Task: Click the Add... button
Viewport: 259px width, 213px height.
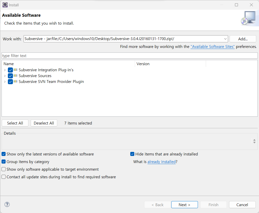Action: [x=243, y=39]
